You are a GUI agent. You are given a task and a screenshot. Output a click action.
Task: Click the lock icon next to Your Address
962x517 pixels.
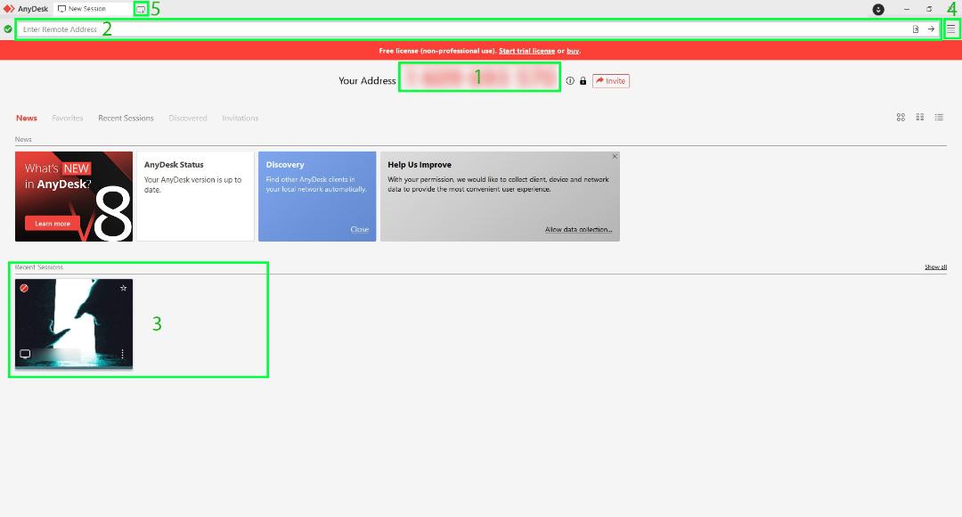(583, 81)
